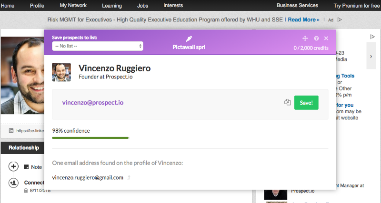Viewport: 381px width, 203px height.
Task: Click the for you ad link in sidebar
Action: [x=345, y=105]
